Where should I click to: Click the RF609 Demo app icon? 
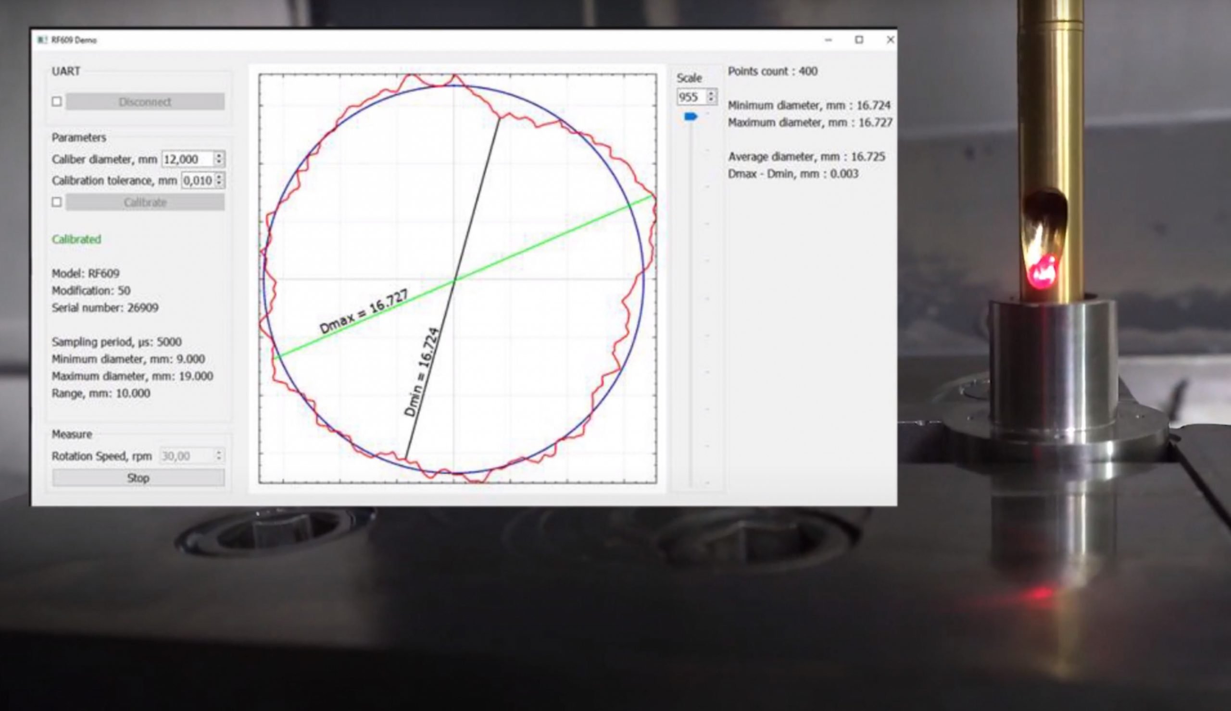pyautogui.click(x=42, y=40)
